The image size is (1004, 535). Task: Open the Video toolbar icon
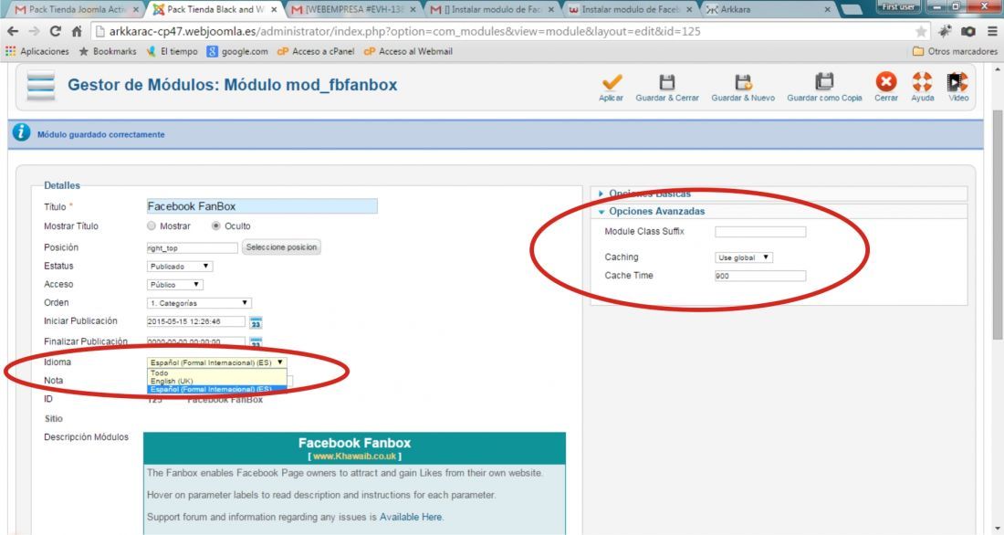tap(957, 81)
